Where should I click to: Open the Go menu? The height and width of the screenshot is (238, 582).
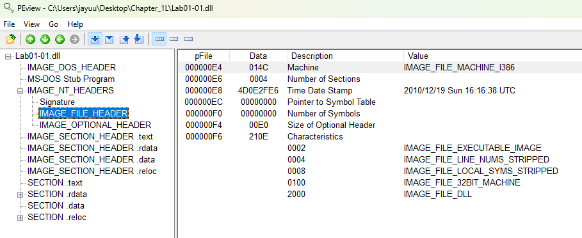tap(53, 24)
